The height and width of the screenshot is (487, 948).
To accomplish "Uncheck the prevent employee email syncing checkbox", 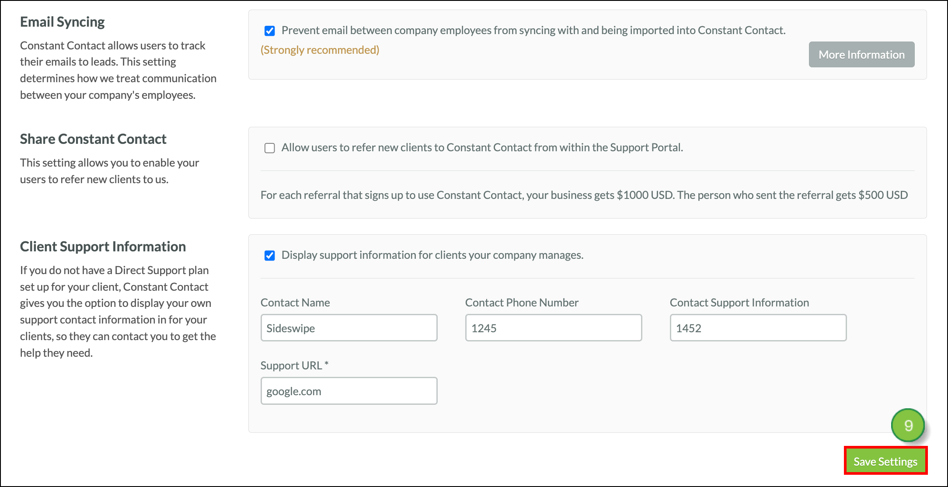I will coord(270,31).
